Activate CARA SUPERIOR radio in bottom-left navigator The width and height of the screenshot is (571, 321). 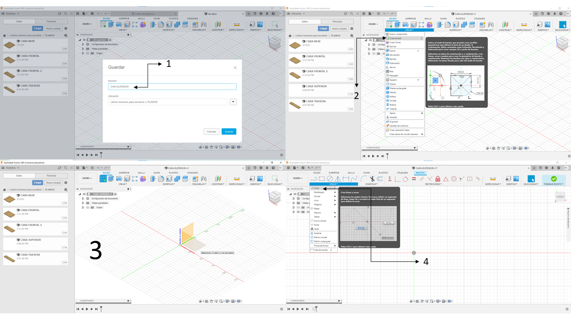(115, 194)
